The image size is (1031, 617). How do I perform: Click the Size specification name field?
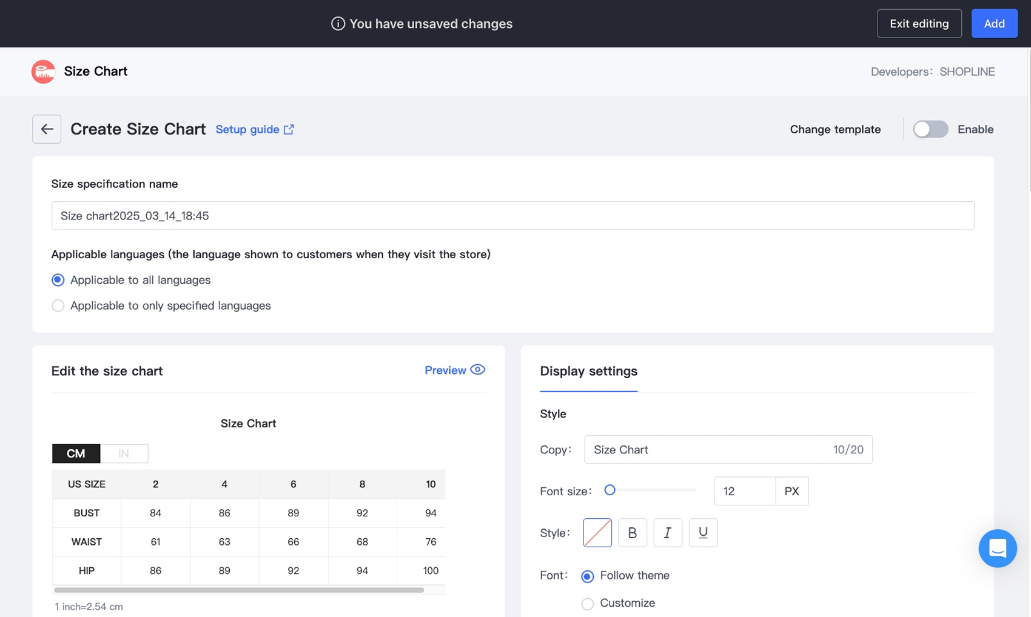coord(512,216)
